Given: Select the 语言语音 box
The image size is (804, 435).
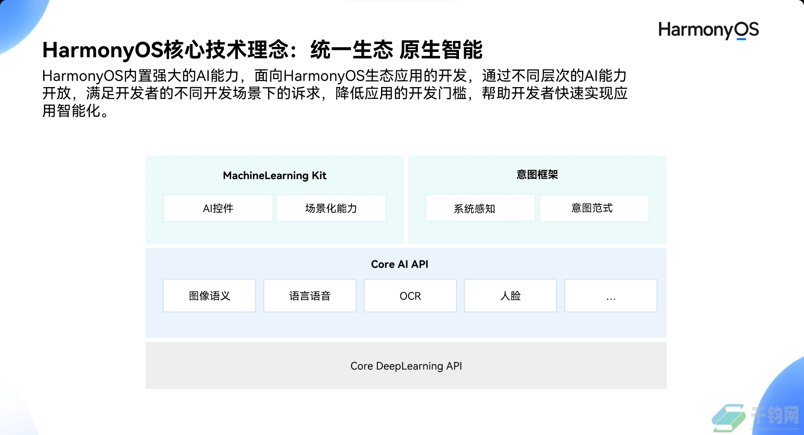Looking at the screenshot, I should tap(310, 296).
